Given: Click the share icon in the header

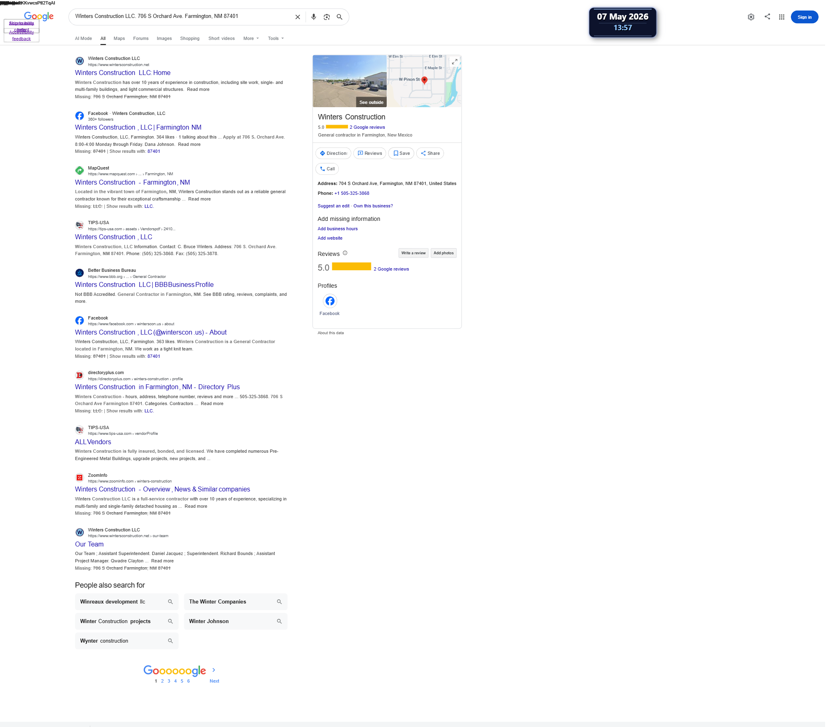Looking at the screenshot, I should 767,17.
